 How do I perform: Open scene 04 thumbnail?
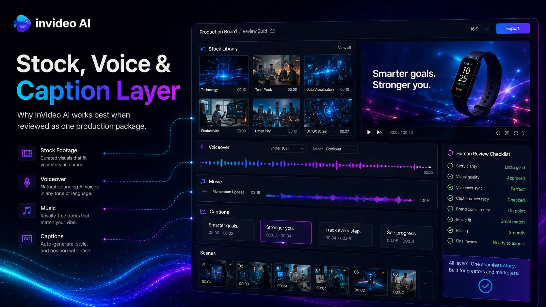(331, 280)
